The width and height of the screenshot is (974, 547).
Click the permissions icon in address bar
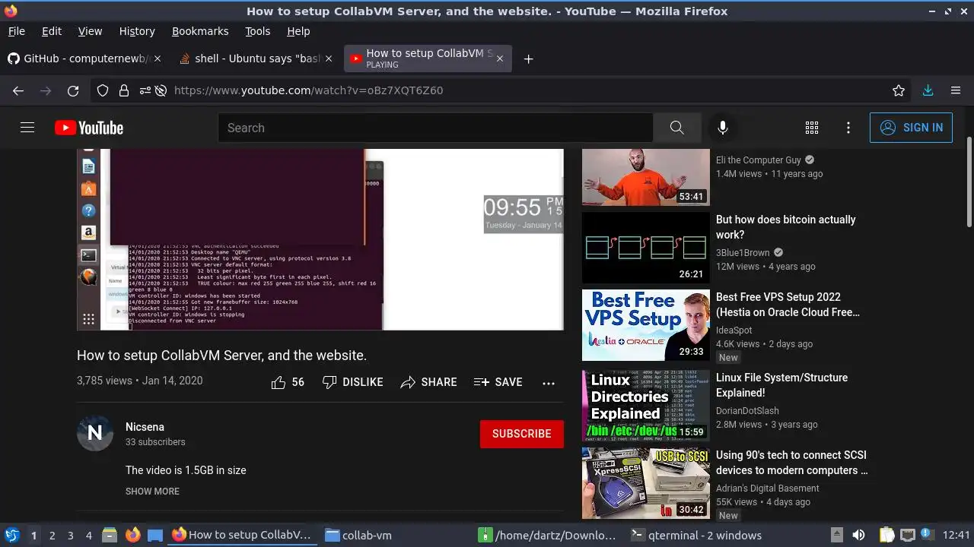point(145,90)
